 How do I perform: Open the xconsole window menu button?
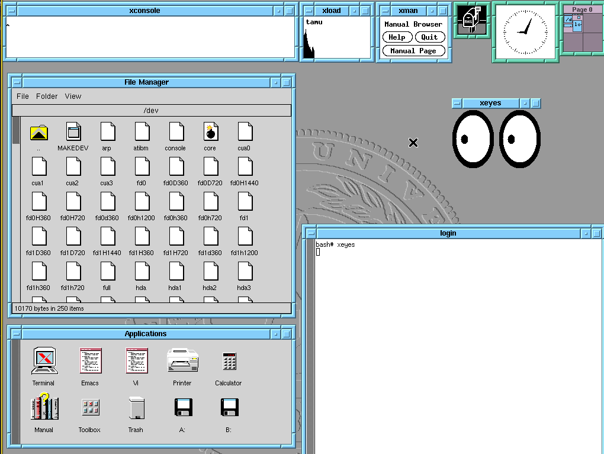click(12, 11)
